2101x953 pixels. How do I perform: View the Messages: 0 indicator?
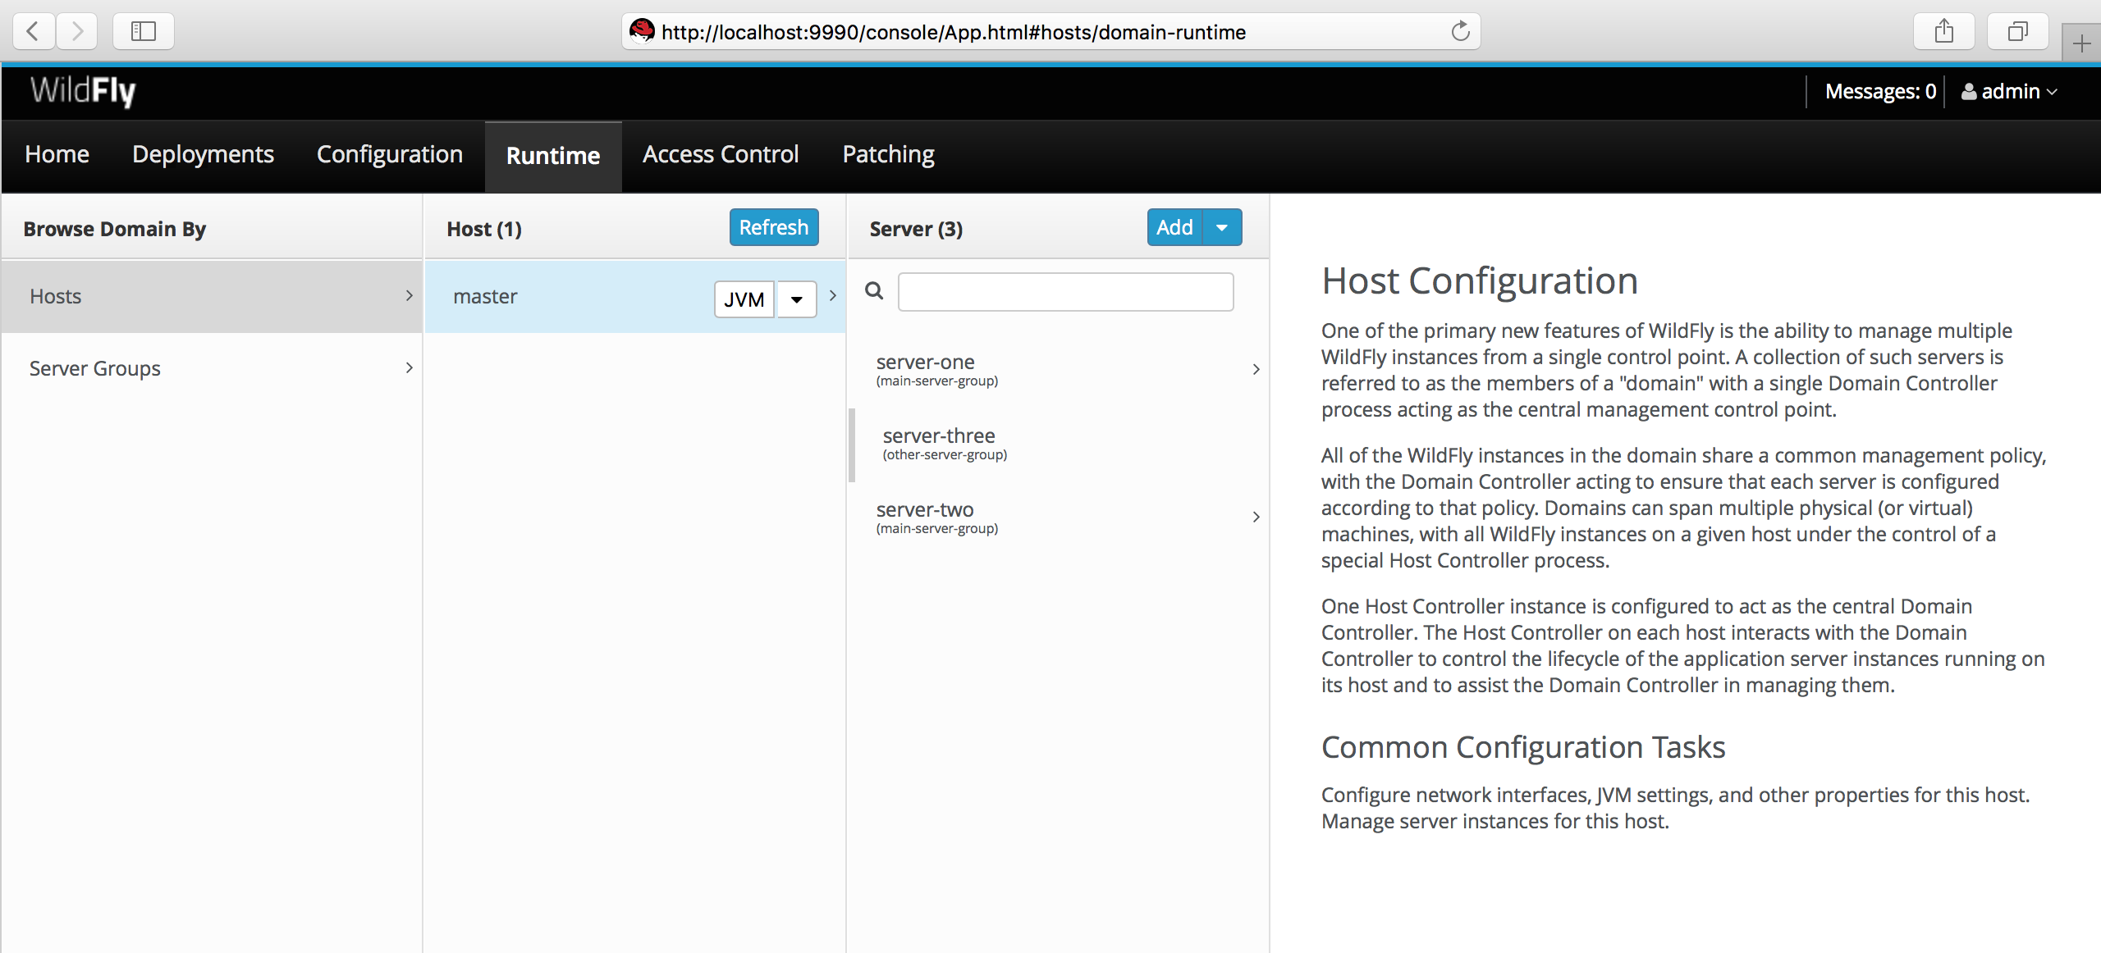pos(1880,91)
